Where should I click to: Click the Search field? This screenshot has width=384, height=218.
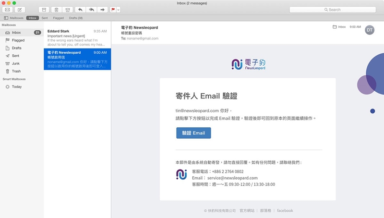click(x=333, y=10)
